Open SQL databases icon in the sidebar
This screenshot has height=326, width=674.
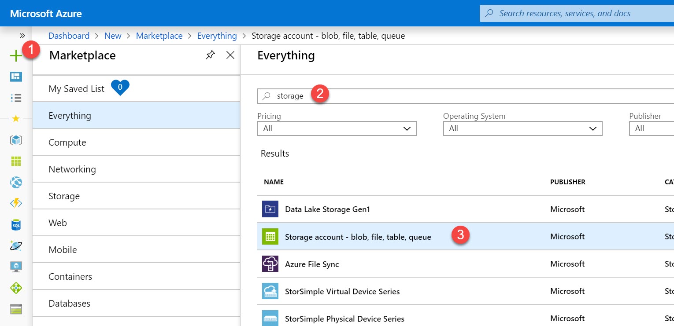(x=16, y=225)
